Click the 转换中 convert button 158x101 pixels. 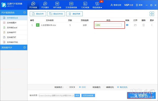141,95
